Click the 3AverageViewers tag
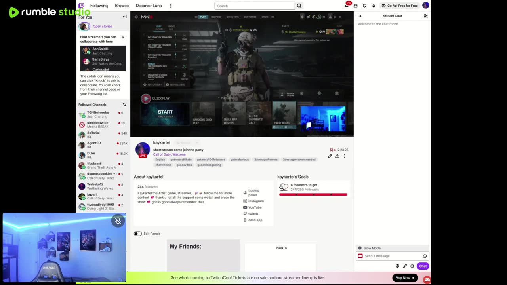Image resolution: width=507 pixels, height=285 pixels. pos(266,160)
